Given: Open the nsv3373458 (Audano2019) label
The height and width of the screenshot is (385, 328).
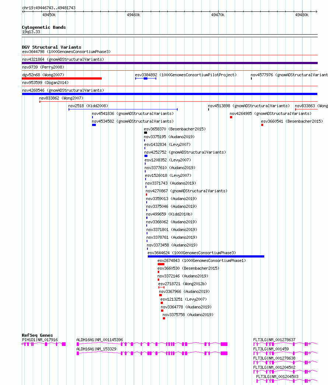Looking at the screenshot, I should click(x=172, y=245).
